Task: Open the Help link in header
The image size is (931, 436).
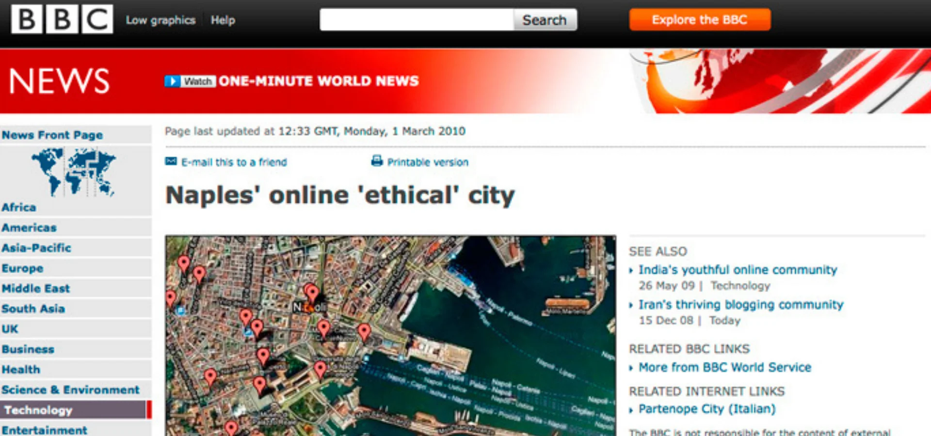Action: tap(223, 20)
